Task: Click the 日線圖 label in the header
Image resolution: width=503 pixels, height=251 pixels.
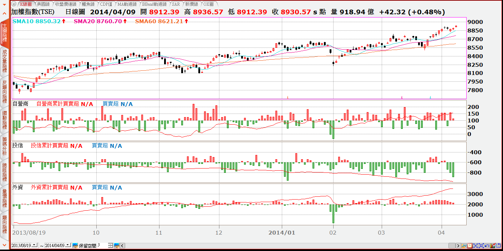Action: 75,12
